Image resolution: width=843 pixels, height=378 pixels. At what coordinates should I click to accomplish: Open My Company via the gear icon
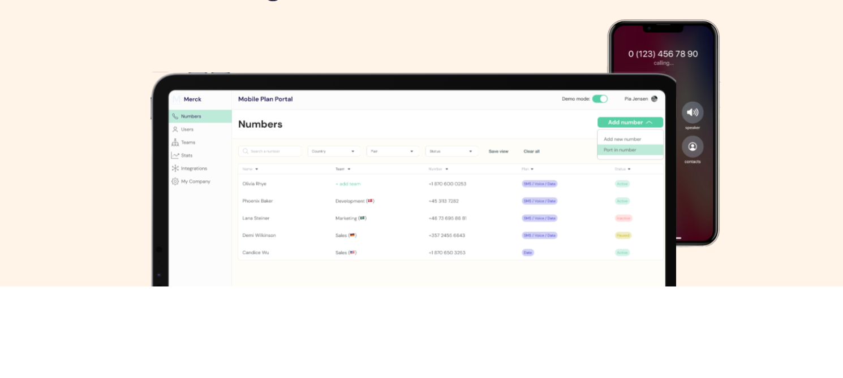175,181
